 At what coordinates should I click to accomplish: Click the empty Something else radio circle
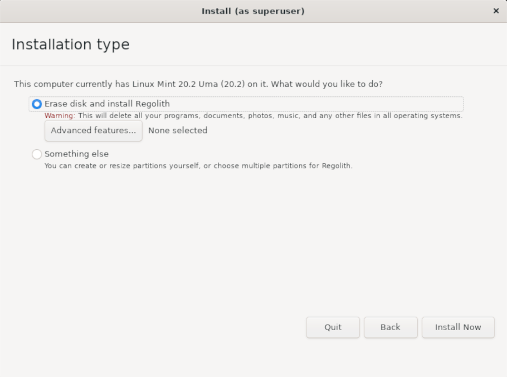tap(37, 154)
